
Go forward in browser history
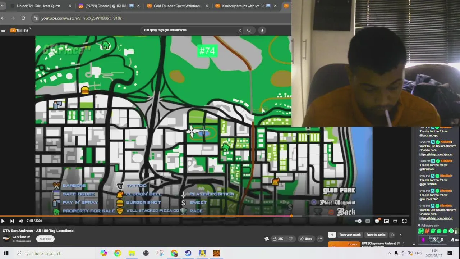tap(13, 18)
